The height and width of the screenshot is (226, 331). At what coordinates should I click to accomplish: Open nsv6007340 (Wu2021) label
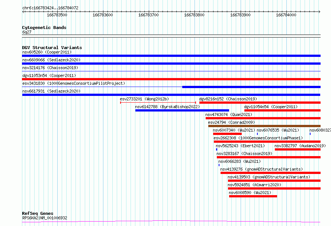pyautogui.click(x=234, y=130)
